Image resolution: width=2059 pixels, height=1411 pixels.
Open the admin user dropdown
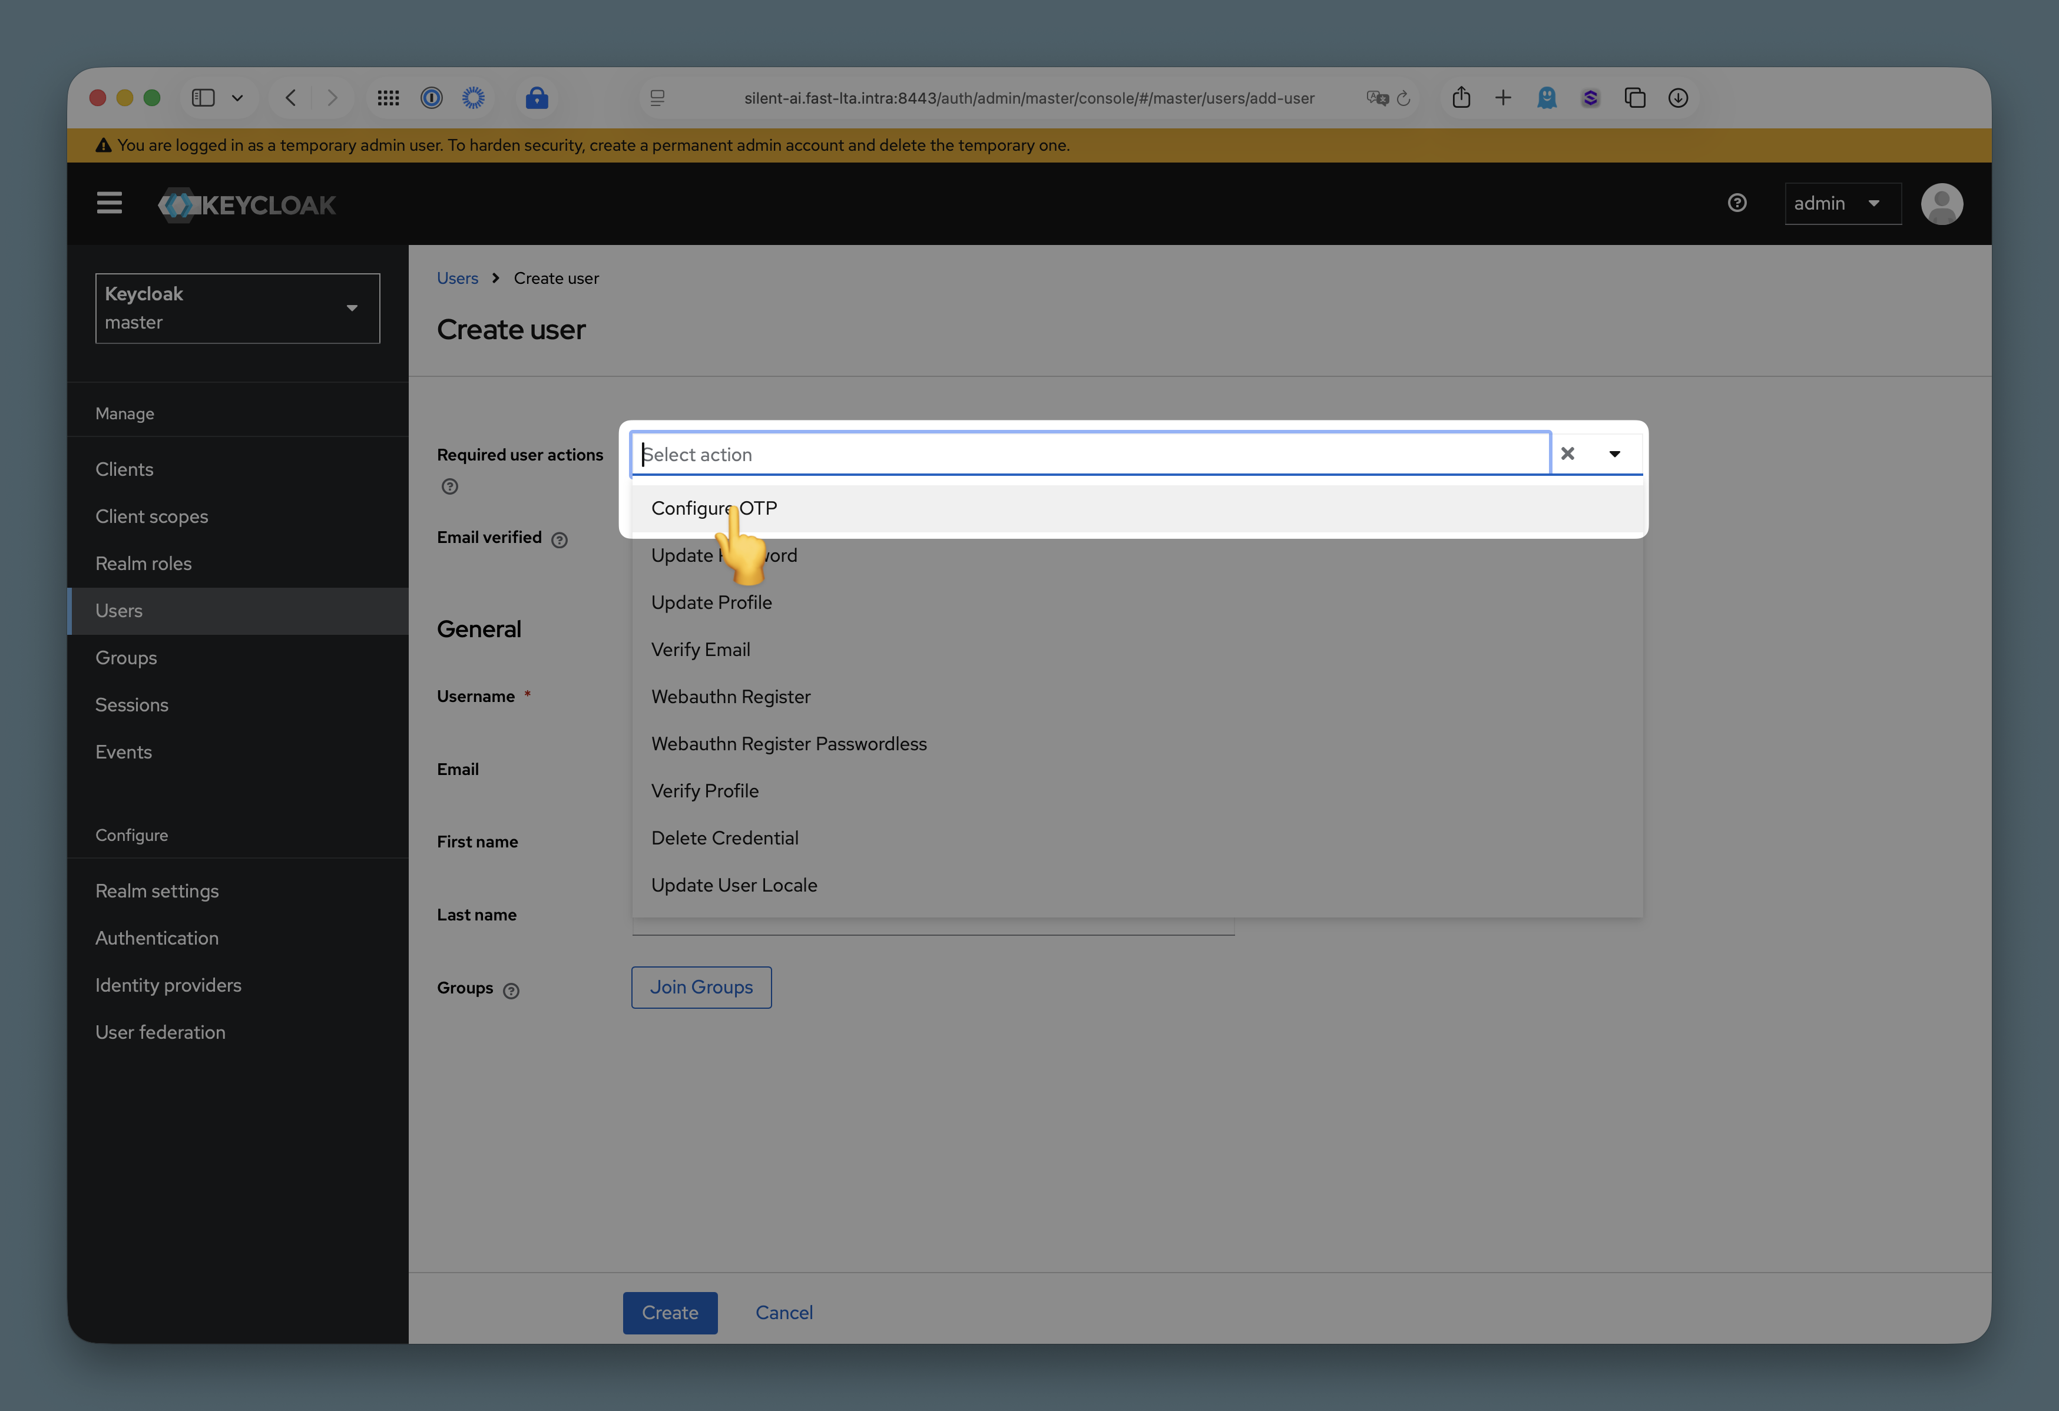click(x=1842, y=204)
